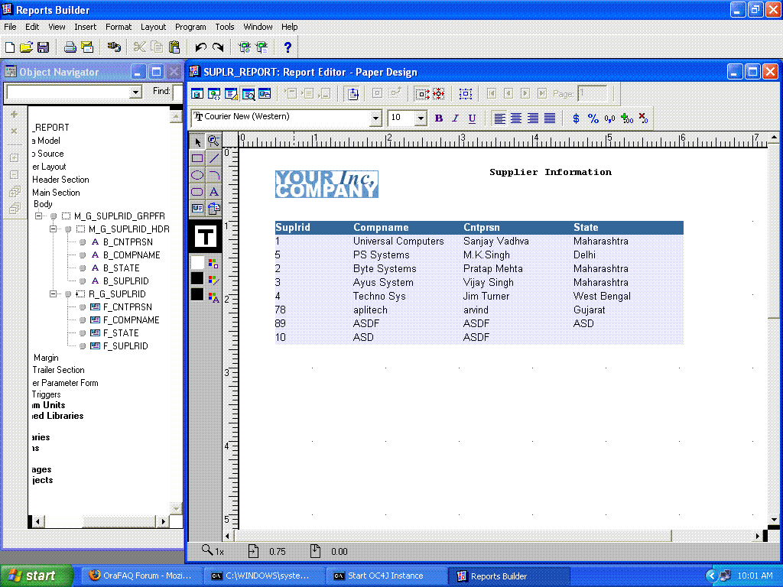Switch to the Paper Layout view icon
This screenshot has height=587, width=783.
pyautogui.click(x=231, y=93)
